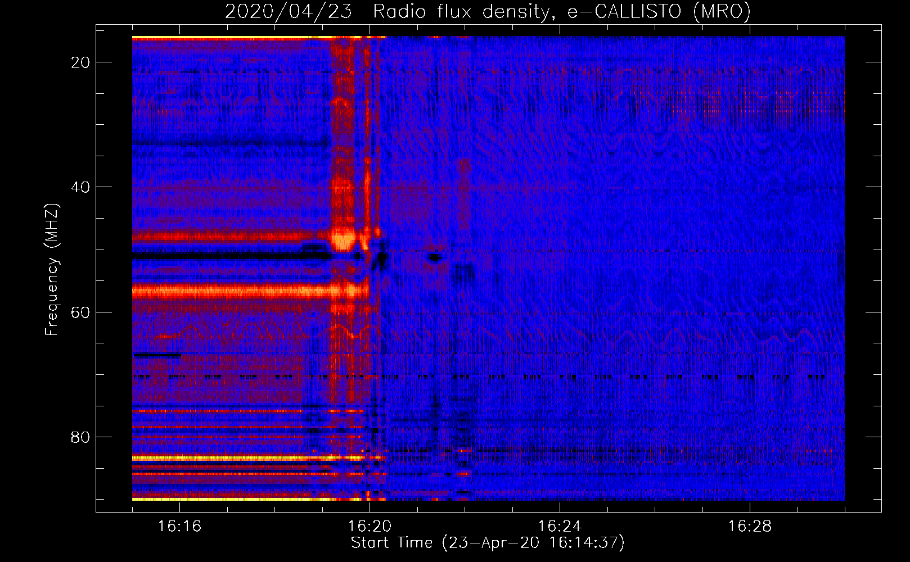Click the bright horizontal band near 57 MHz
The image size is (910, 562).
coord(250,291)
